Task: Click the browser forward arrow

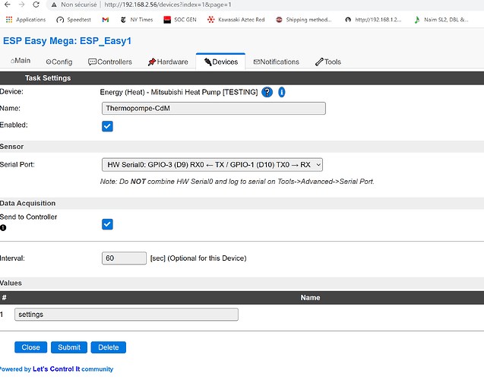Action: (x=21, y=5)
